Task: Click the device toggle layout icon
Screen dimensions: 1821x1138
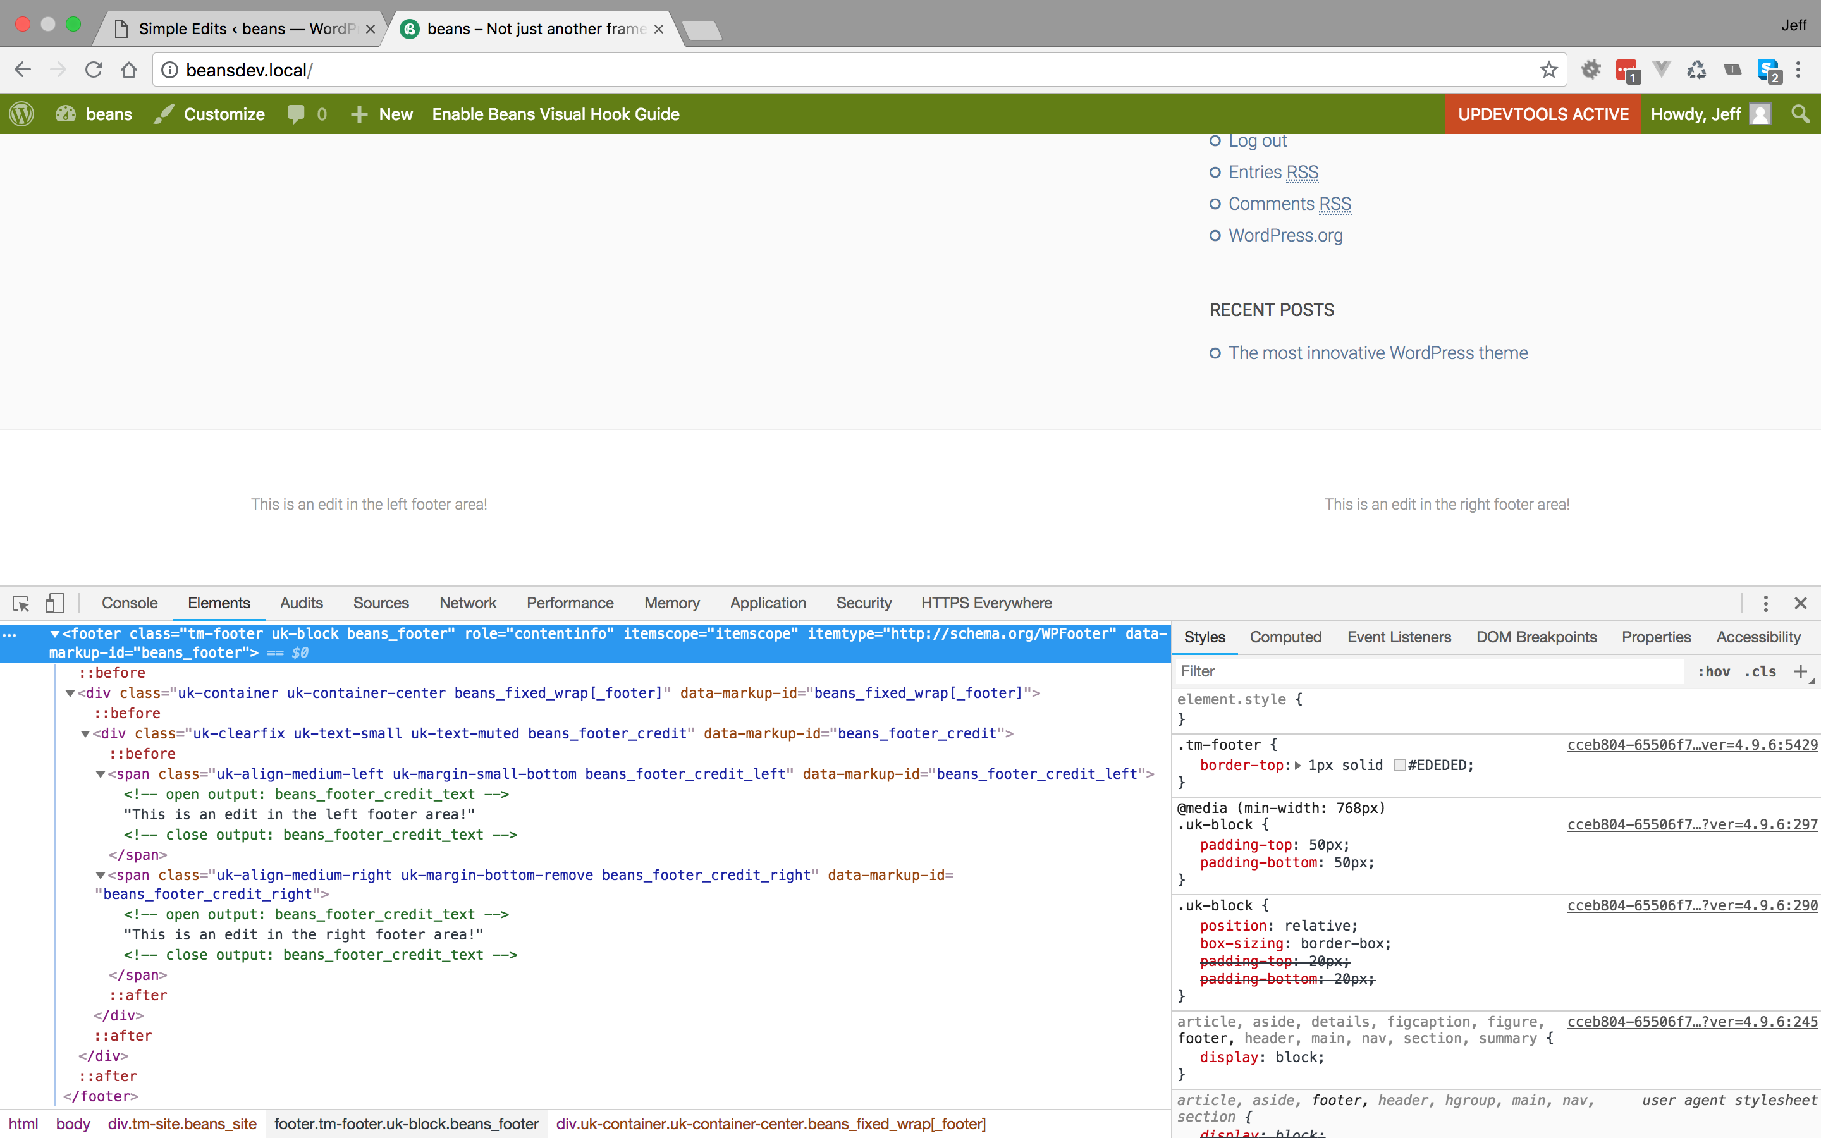Action: [55, 603]
